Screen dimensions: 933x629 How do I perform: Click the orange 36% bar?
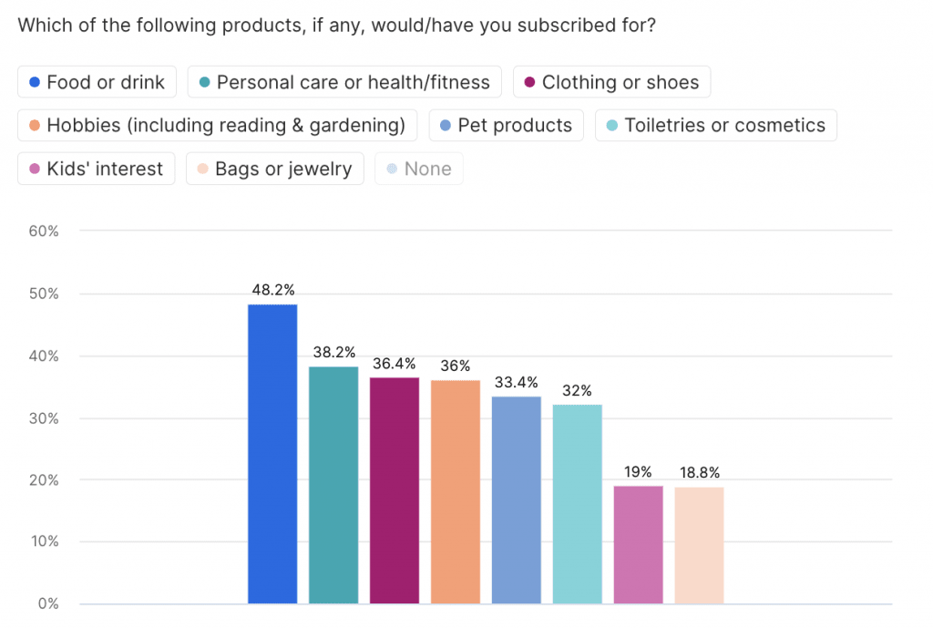tap(456, 492)
